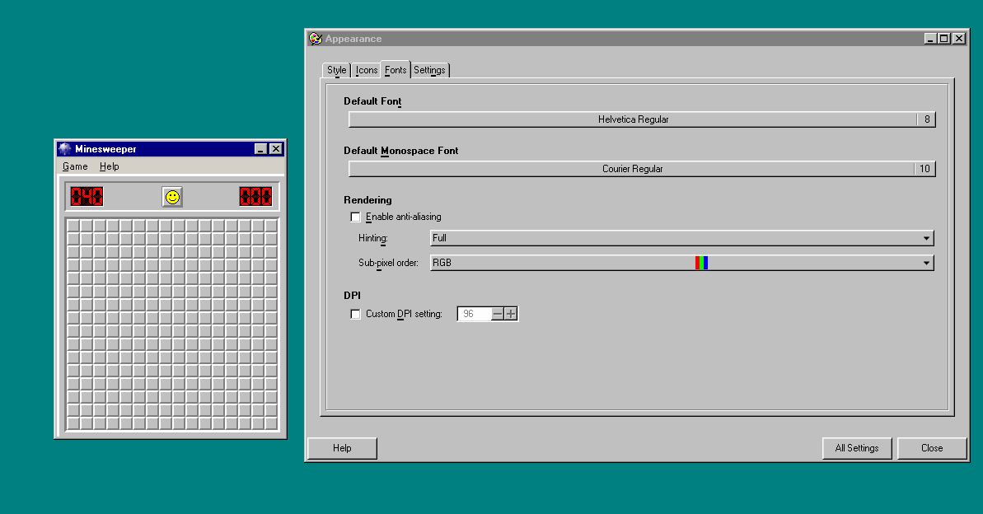Minimize the Minesweeper window

(261, 148)
